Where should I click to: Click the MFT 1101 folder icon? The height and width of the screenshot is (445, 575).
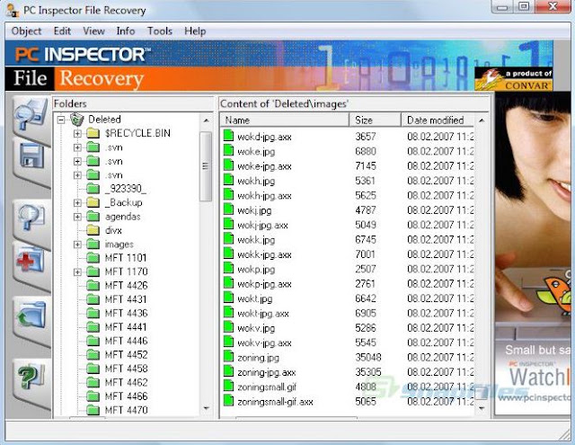coord(93,258)
